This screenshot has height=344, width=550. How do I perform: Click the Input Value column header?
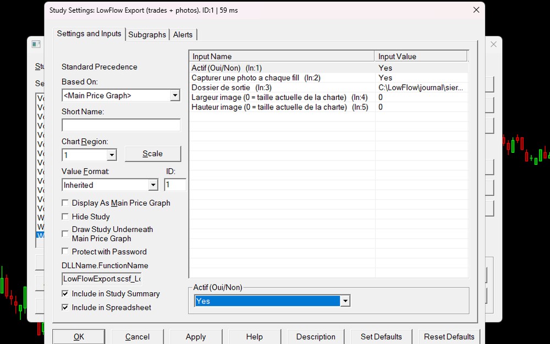pyautogui.click(x=421, y=57)
